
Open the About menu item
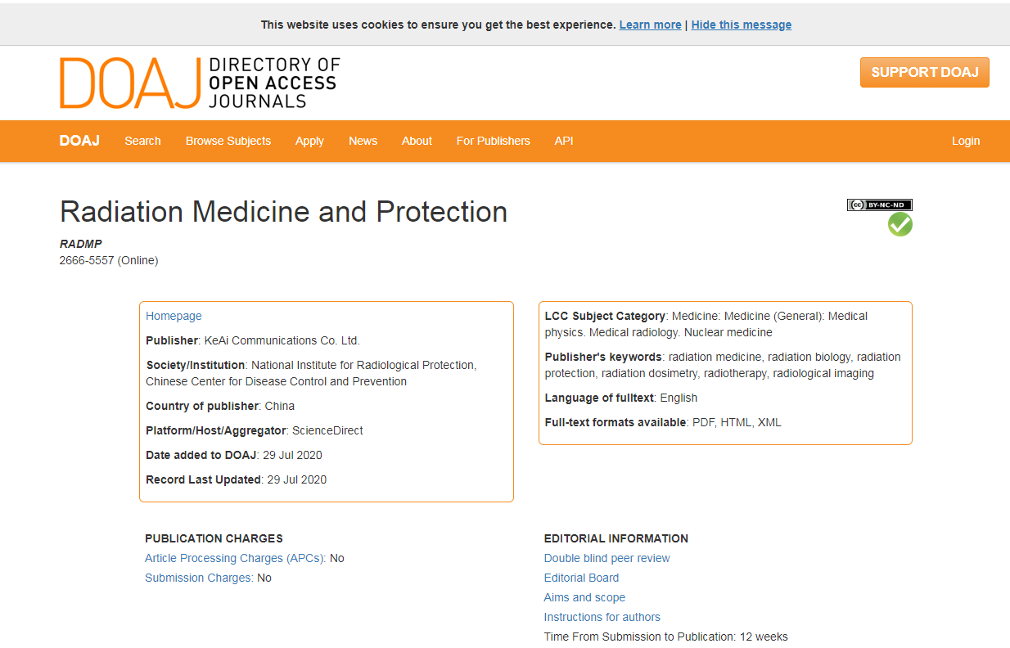[417, 141]
